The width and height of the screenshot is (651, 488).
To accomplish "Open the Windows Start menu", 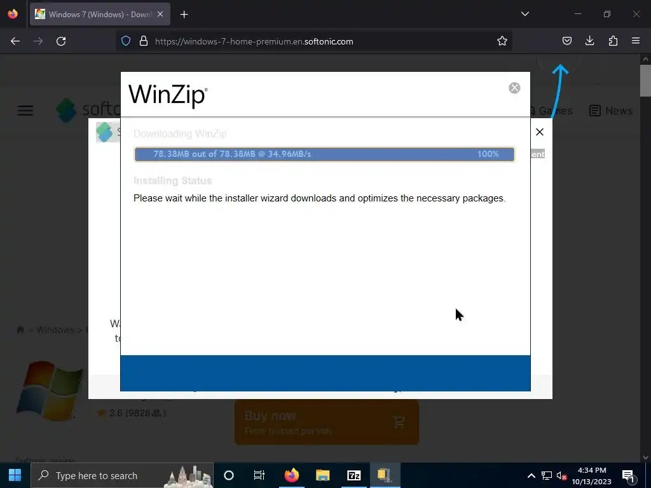I will pyautogui.click(x=15, y=475).
